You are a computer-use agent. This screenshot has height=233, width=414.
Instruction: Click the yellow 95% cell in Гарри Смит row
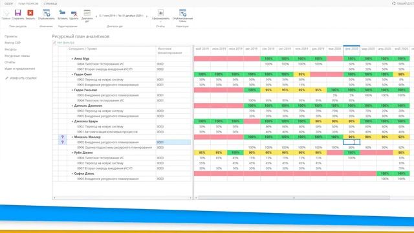click(x=301, y=74)
